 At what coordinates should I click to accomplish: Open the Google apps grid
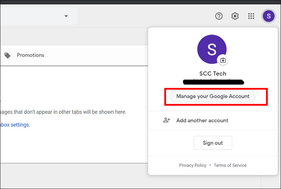point(251,16)
